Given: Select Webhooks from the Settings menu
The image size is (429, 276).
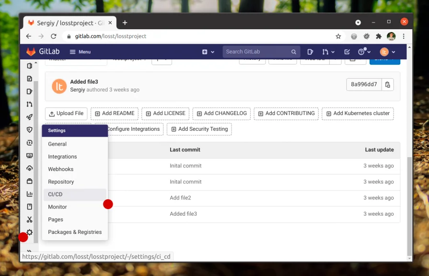Looking at the screenshot, I should click(61, 169).
